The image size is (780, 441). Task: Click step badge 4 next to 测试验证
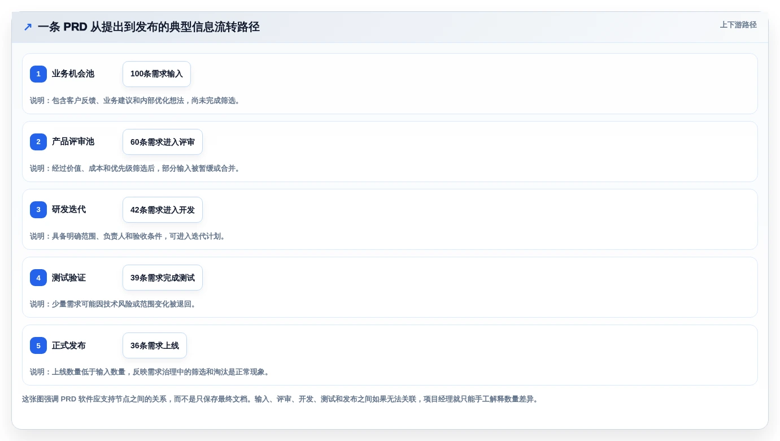pyautogui.click(x=38, y=278)
